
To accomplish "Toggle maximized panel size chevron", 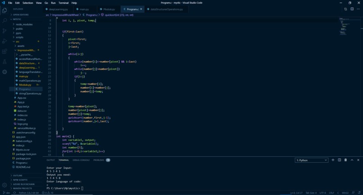I will coord(352,160).
